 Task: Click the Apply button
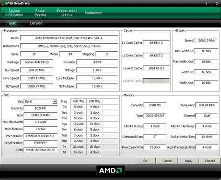click(188, 161)
